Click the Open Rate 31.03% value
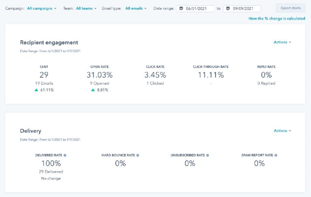This screenshot has height=197, width=311. click(x=100, y=75)
